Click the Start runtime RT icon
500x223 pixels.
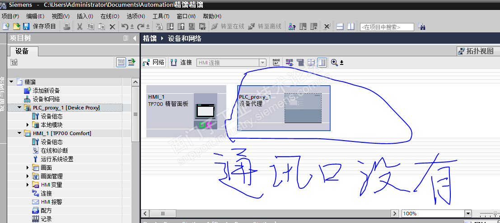[x=202, y=27]
